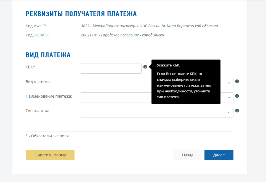Click the Наименование платежа label
The width and height of the screenshot is (266, 182).
pyautogui.click(x=49, y=96)
